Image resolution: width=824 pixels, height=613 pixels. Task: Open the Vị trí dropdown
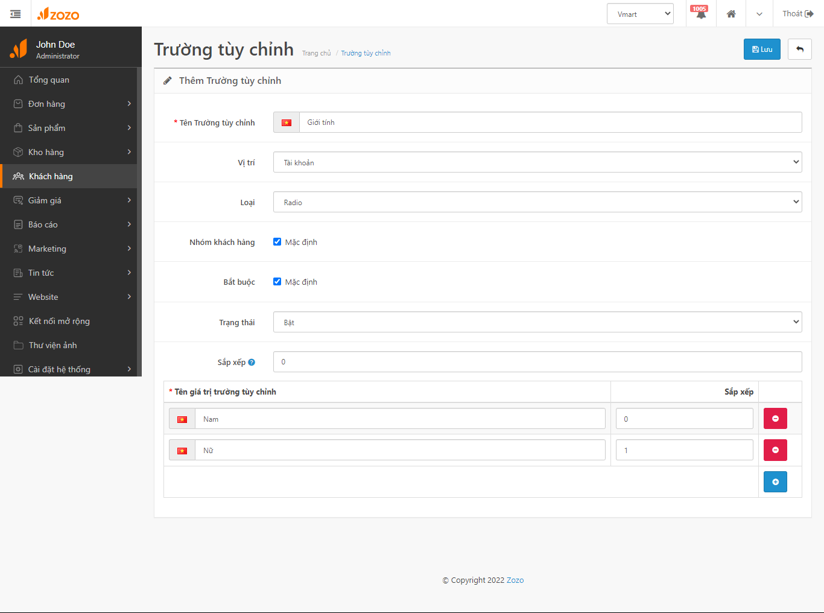[537, 162]
